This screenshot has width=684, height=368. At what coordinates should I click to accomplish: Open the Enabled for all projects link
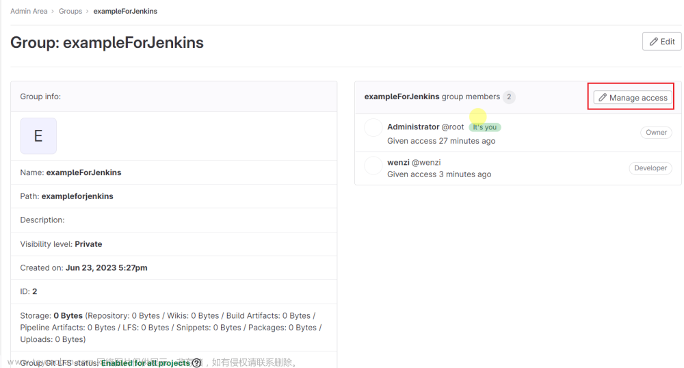click(146, 363)
